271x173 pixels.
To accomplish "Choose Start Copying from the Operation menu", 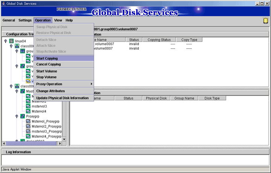I will 64,58.
